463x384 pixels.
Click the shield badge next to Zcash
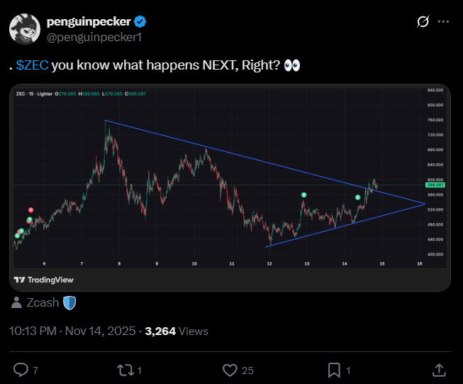click(x=69, y=302)
